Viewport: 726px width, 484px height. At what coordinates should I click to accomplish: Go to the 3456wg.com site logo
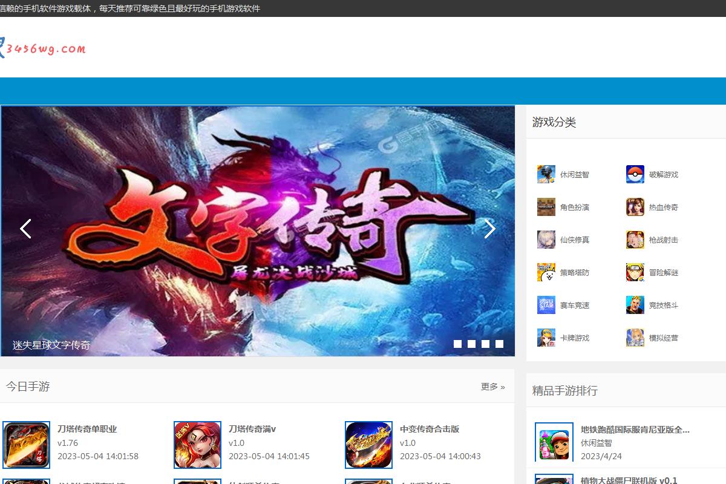point(43,48)
